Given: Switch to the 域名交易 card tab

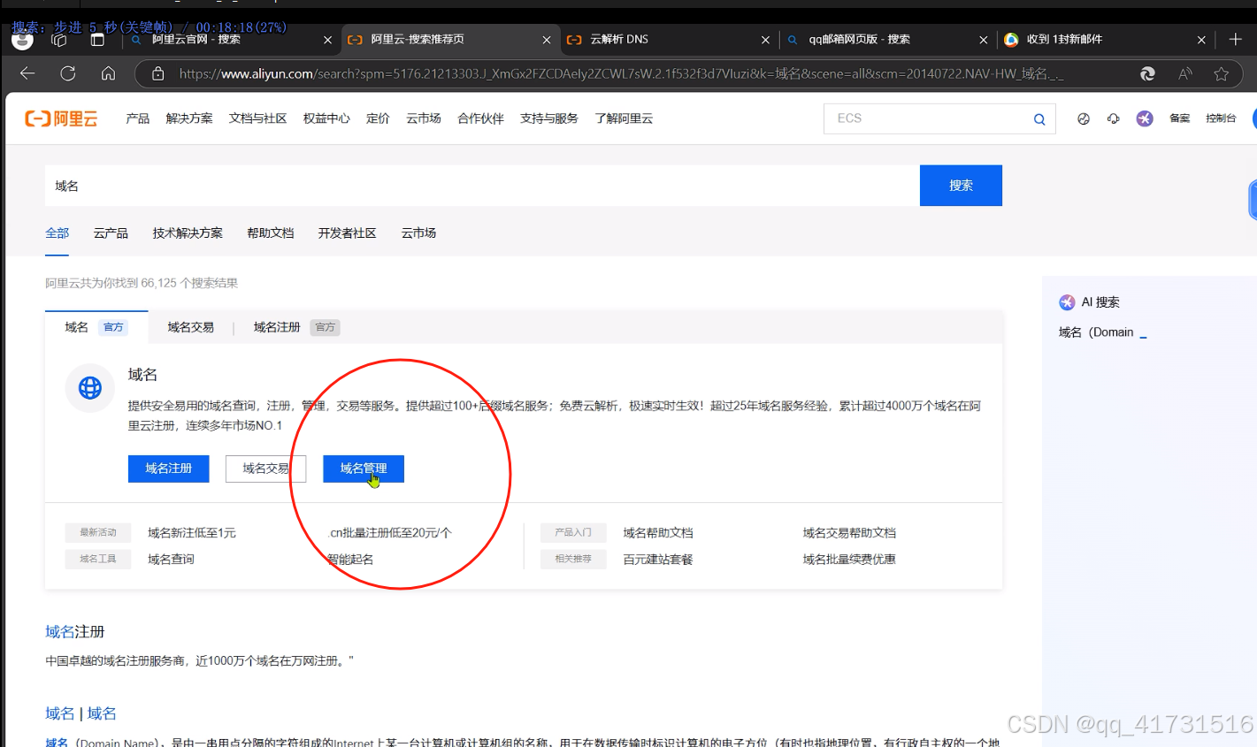Looking at the screenshot, I should (191, 327).
